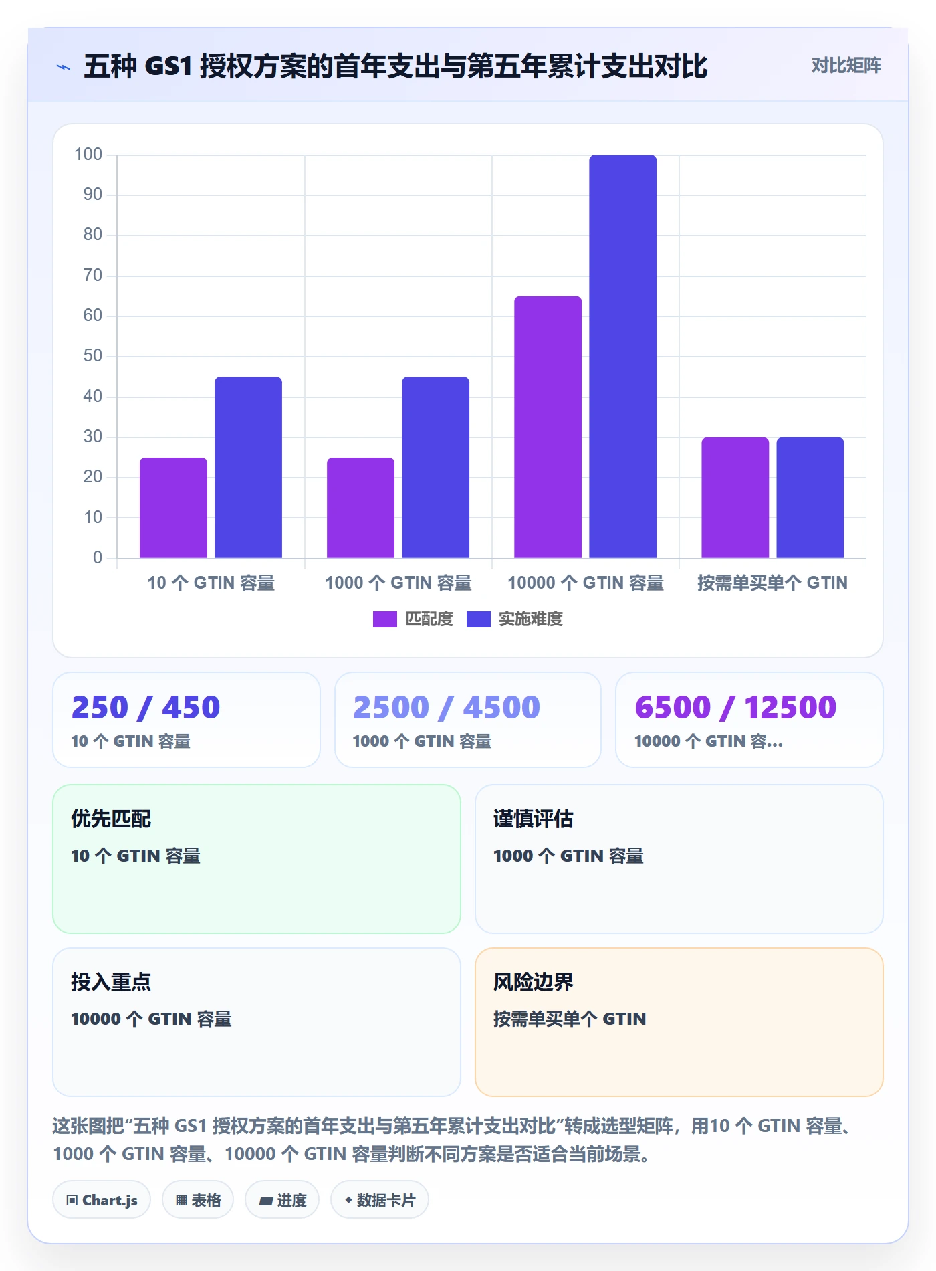Click 10000 个 GTIN 容量 text in 投入重点 card
This screenshot has width=936, height=1271.
pyautogui.click(x=151, y=1019)
